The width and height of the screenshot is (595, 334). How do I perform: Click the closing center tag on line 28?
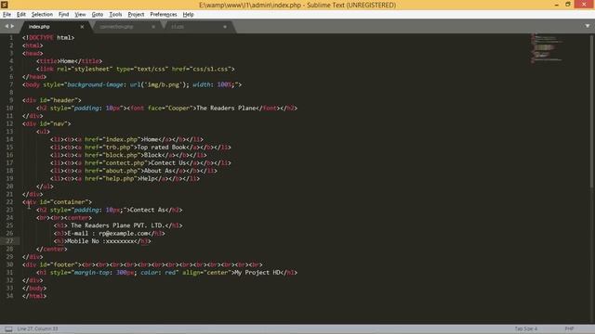(52, 249)
